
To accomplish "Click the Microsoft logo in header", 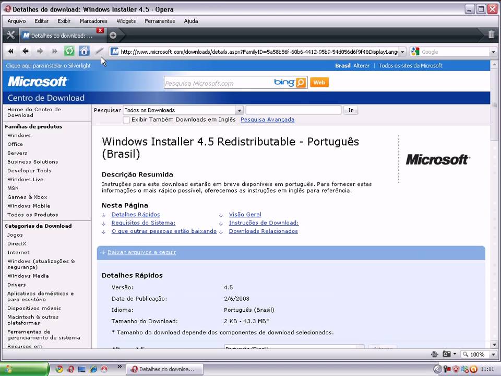I will click(38, 81).
